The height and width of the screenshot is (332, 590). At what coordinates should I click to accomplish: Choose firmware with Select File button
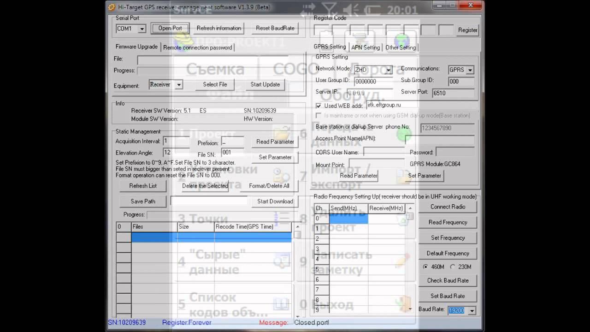point(215,85)
